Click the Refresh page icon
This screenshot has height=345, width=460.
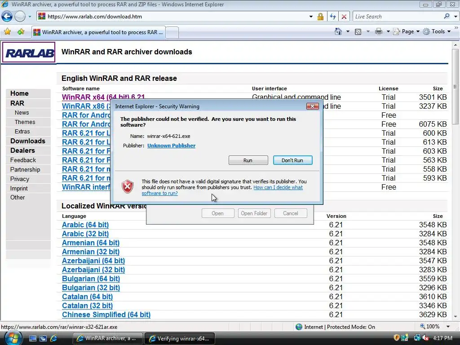[333, 17]
